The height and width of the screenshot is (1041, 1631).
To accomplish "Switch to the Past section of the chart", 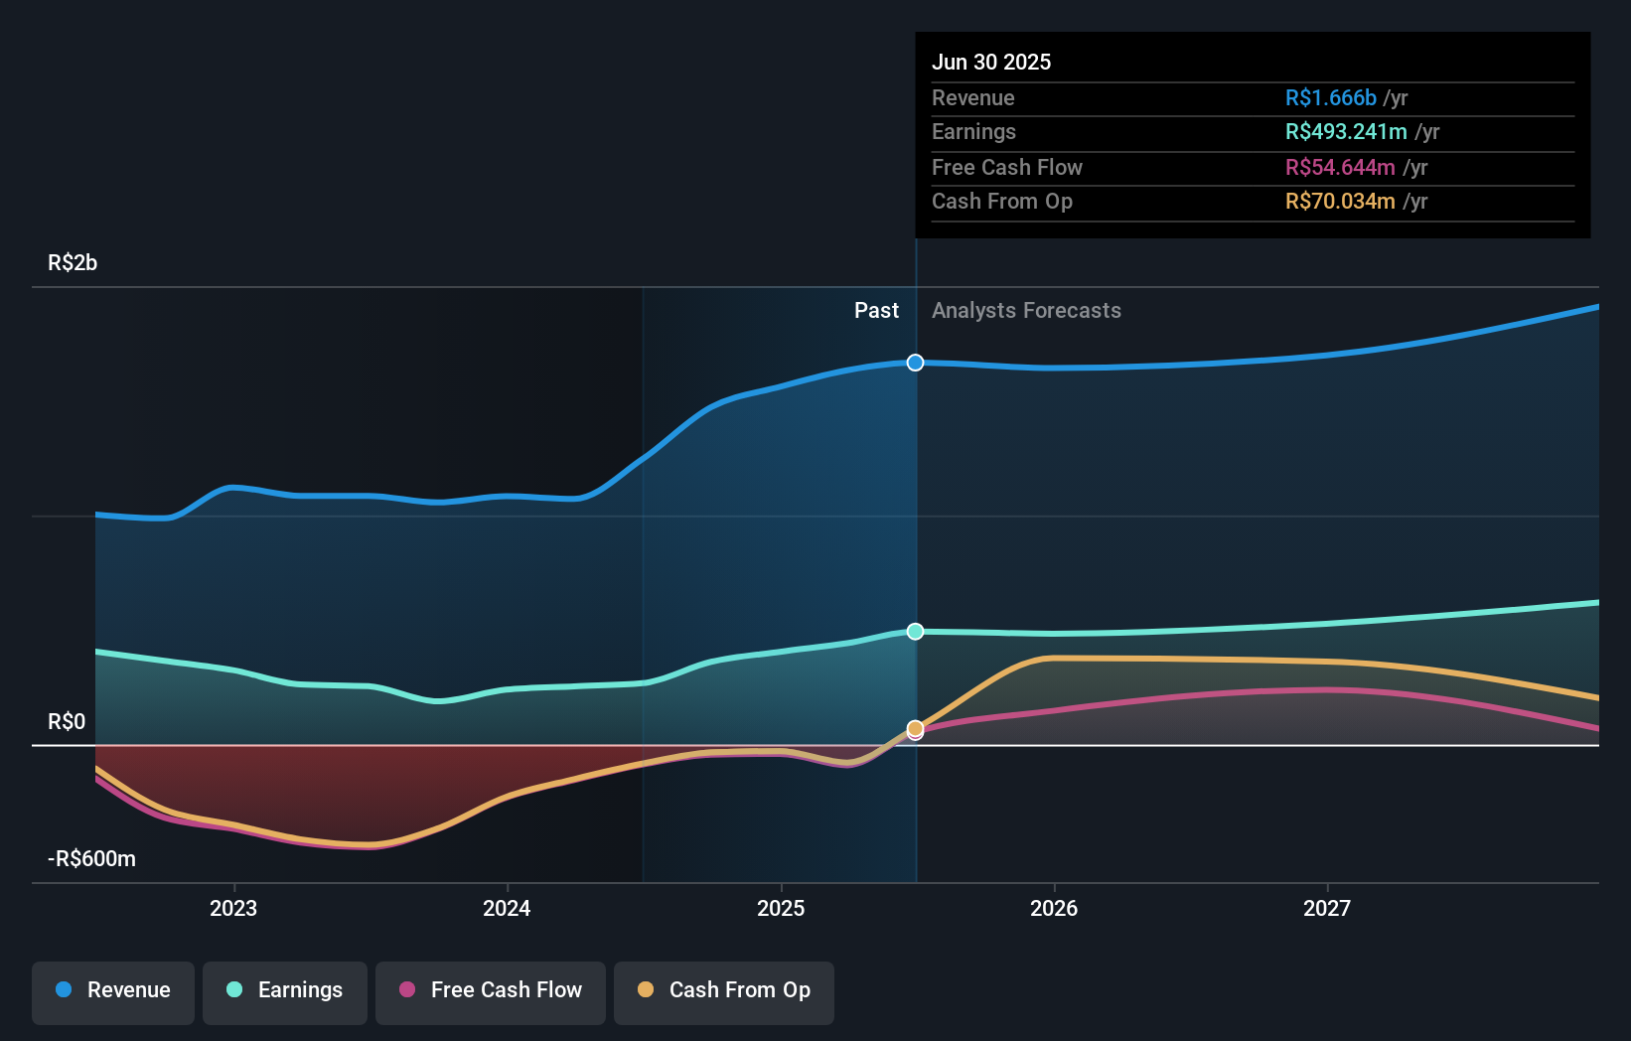I will pos(876,310).
